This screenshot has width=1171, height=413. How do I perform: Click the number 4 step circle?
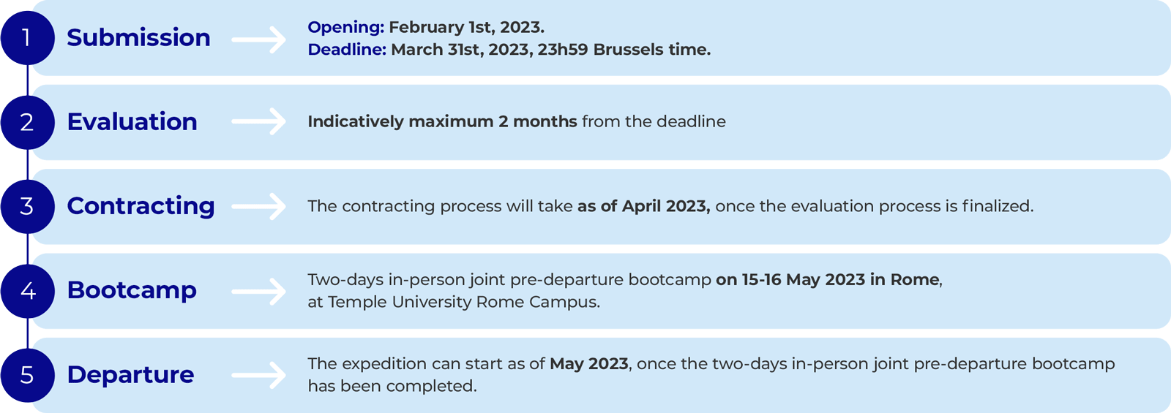pyautogui.click(x=27, y=291)
